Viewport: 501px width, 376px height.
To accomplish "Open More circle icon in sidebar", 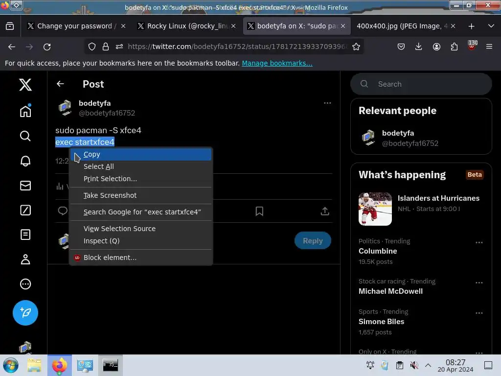I will 25,284.
